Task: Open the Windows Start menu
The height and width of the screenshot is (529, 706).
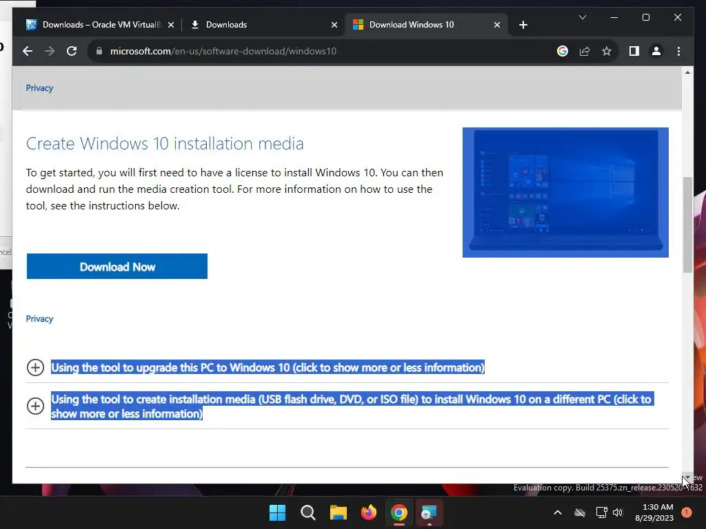Action: pyautogui.click(x=277, y=512)
